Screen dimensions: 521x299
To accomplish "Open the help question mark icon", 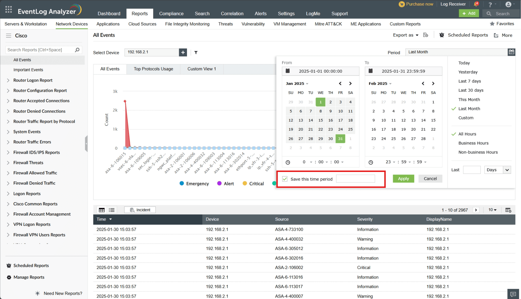I will (x=490, y=5).
